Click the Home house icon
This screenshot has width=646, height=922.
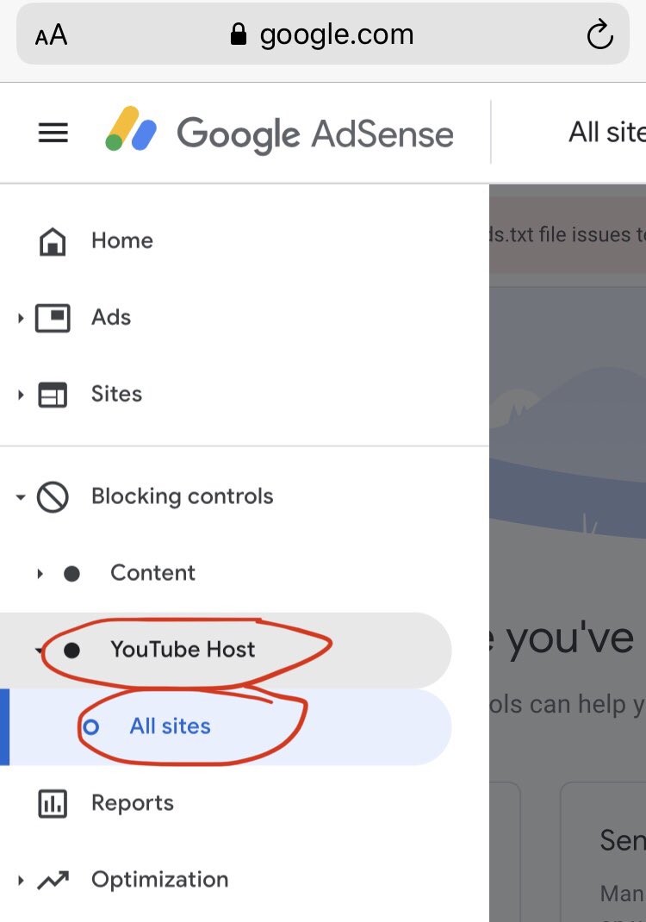click(53, 241)
